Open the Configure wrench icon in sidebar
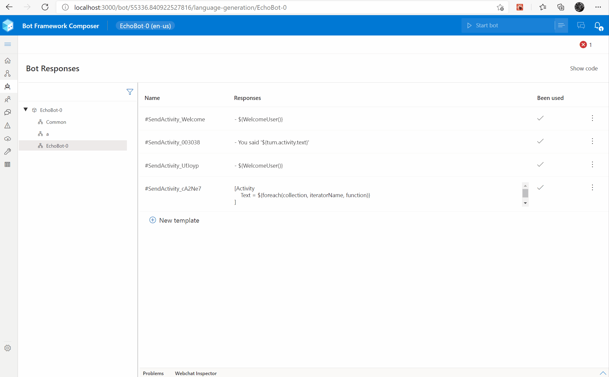Image resolution: width=609 pixels, height=377 pixels. point(8,151)
